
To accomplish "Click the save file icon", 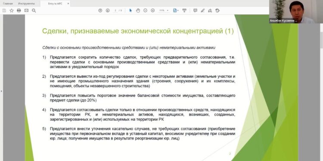I will 4,10.
